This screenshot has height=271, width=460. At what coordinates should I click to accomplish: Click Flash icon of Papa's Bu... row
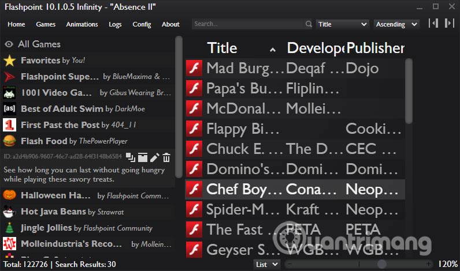194,88
